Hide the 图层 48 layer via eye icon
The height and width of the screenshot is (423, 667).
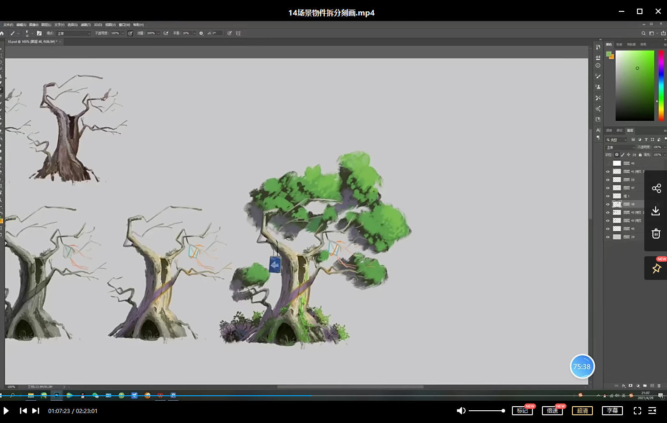click(608, 204)
